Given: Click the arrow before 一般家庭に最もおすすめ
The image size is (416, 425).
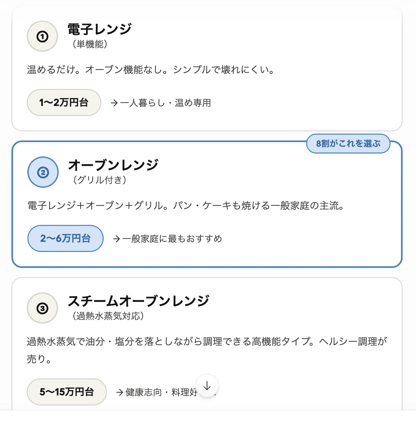Looking at the screenshot, I should point(116,239).
